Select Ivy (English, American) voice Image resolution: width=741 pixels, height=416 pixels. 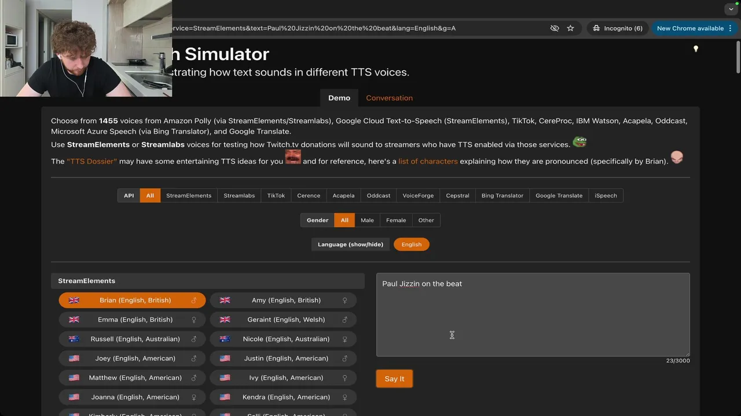[x=283, y=378]
